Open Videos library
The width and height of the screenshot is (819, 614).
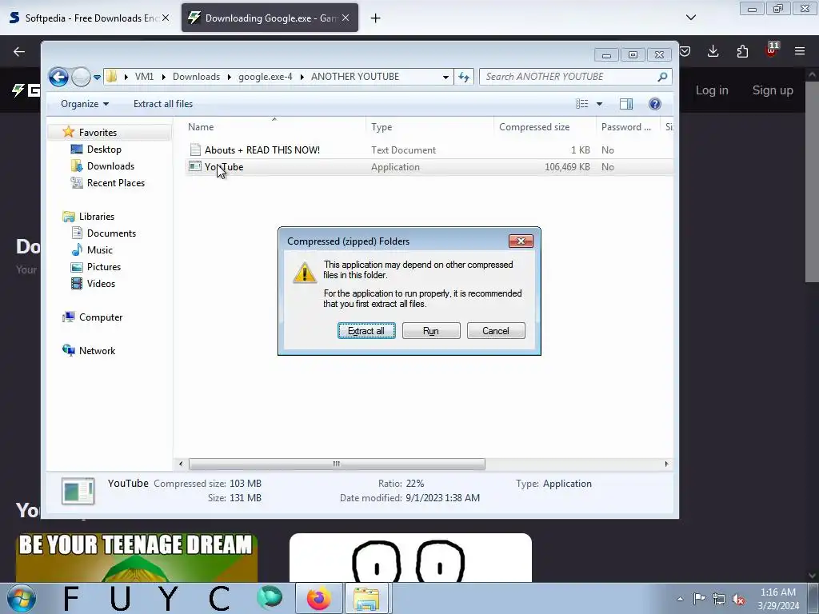(101, 284)
